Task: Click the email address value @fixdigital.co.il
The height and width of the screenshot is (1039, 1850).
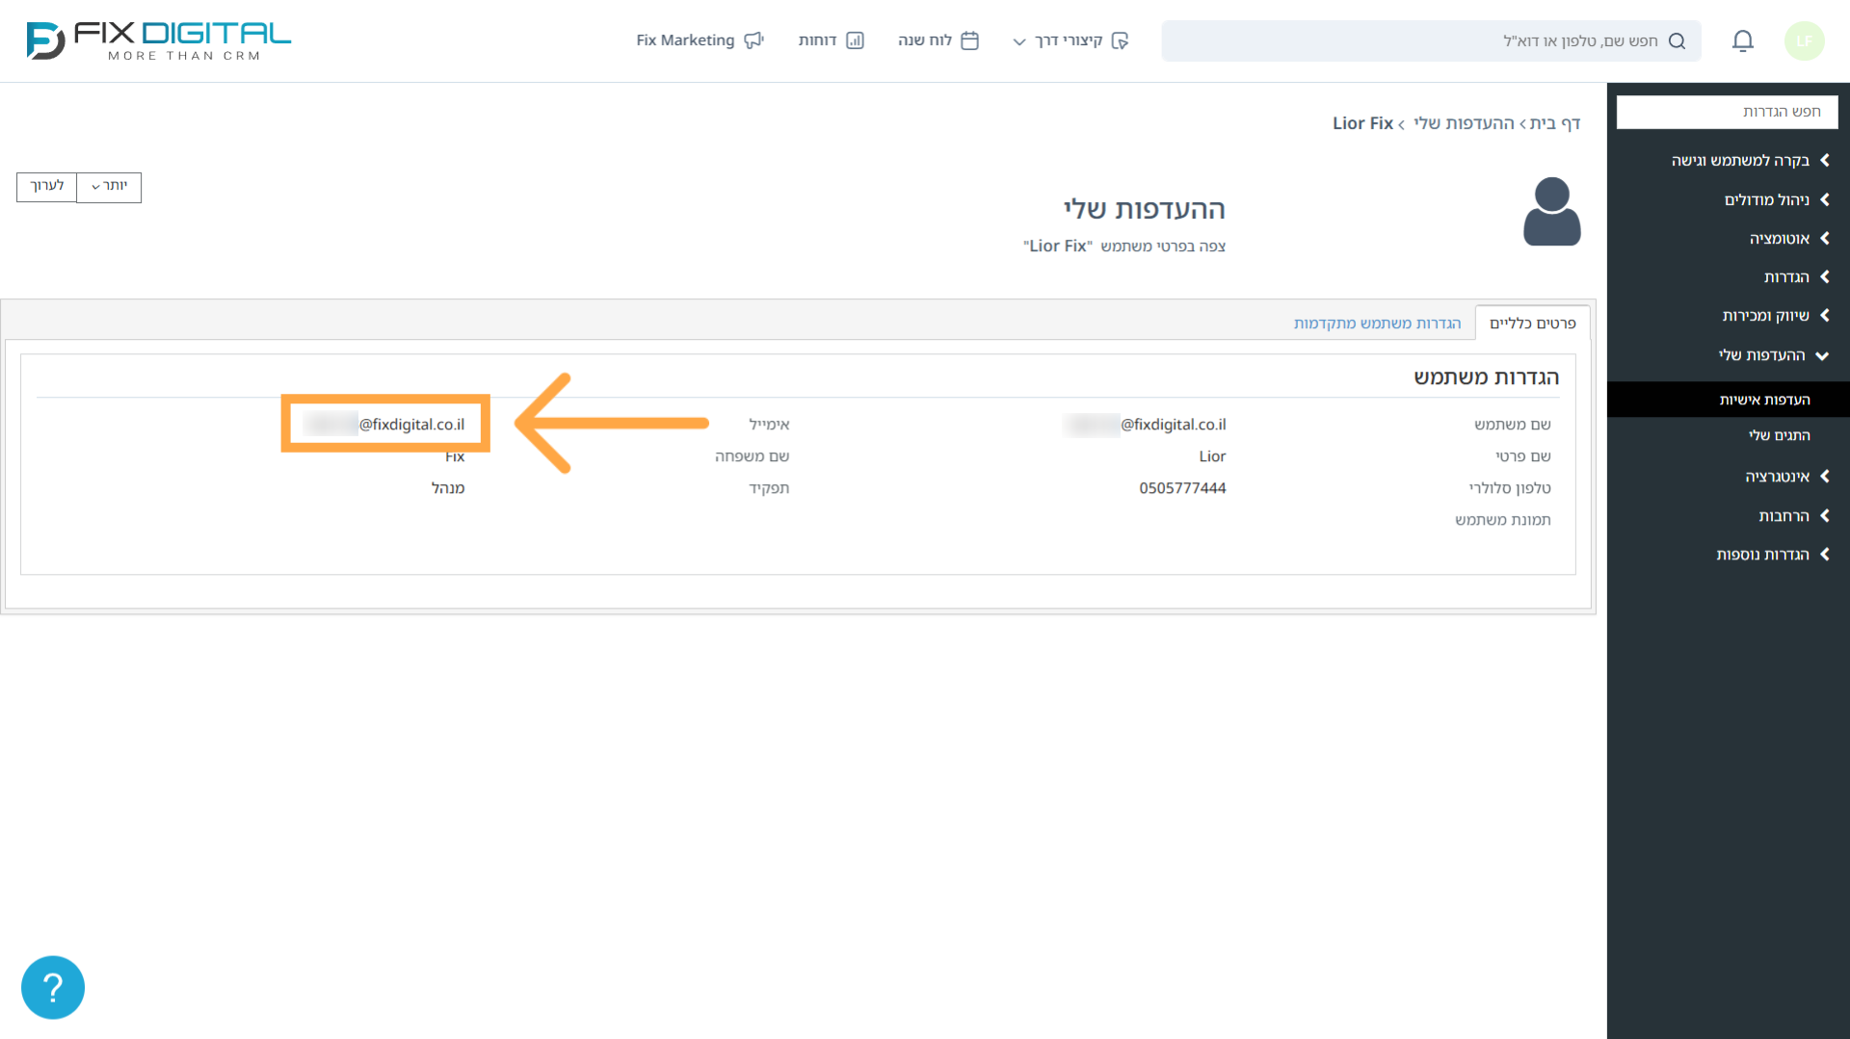Action: (383, 425)
